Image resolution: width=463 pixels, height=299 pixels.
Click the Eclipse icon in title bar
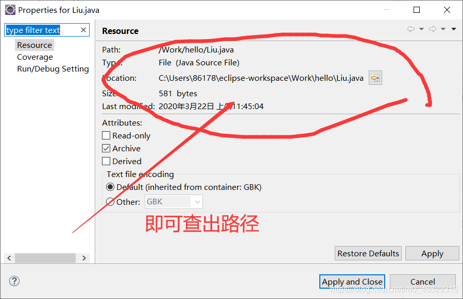(x=10, y=10)
